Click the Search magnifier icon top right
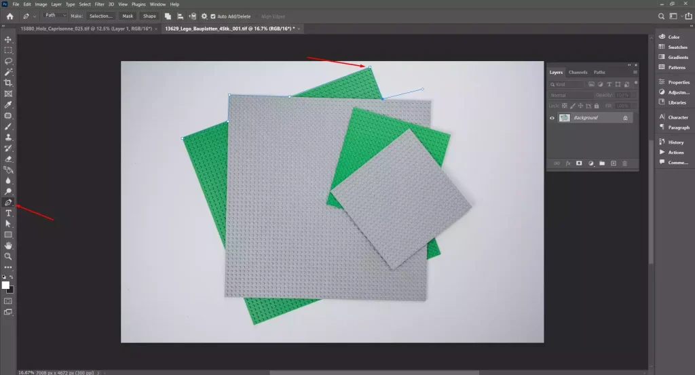Screen dimensions: 695x375 click(661, 16)
